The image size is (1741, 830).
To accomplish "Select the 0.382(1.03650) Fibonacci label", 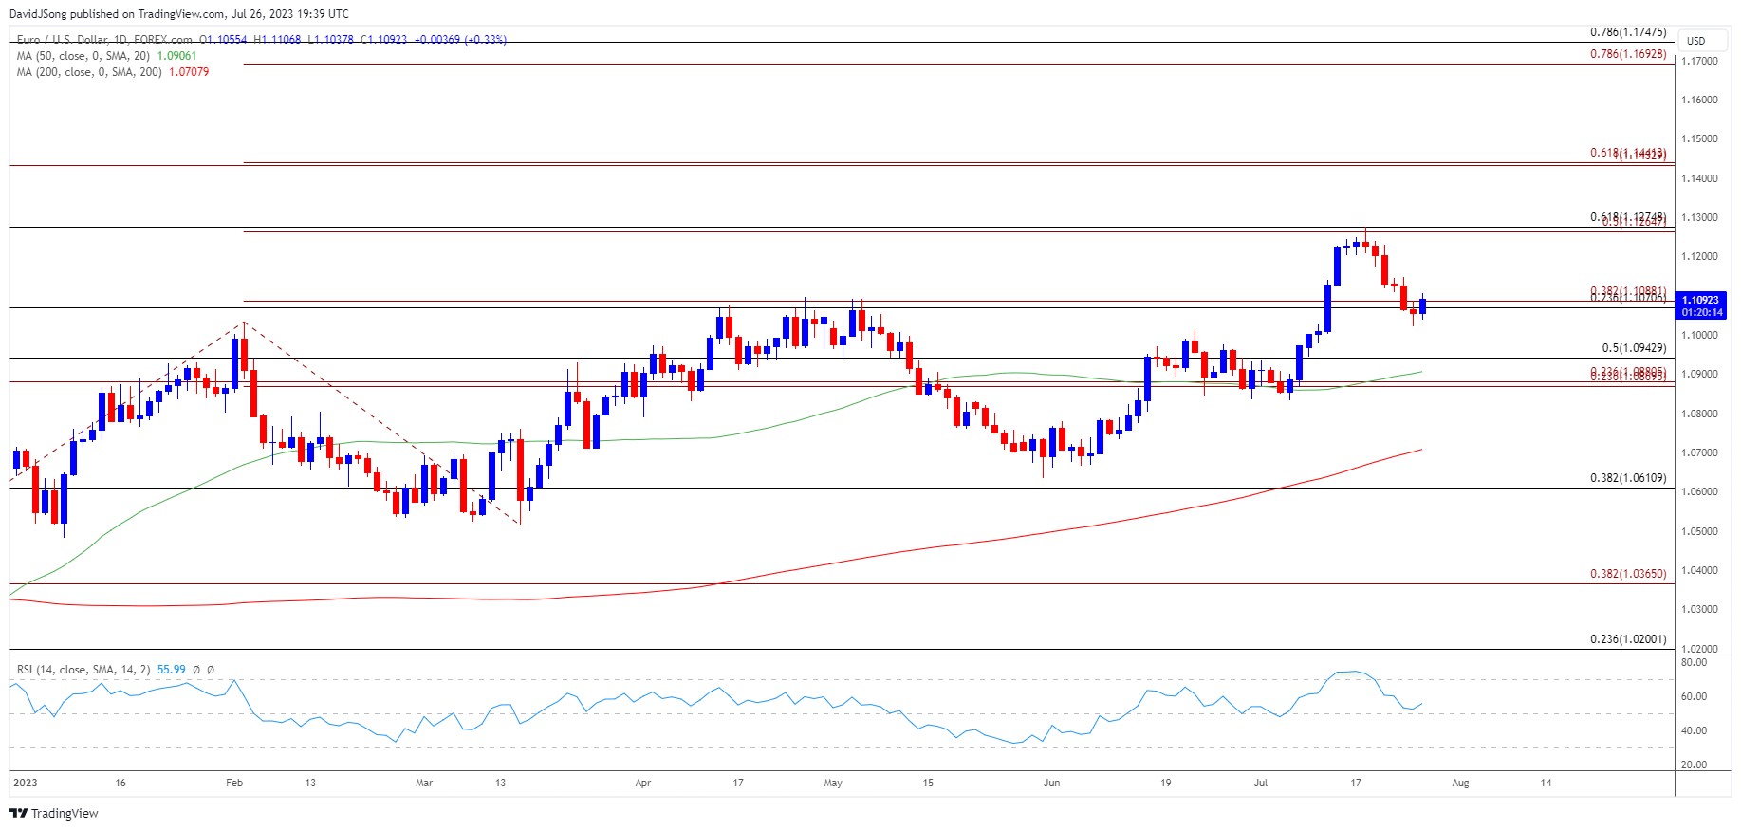I will [x=1628, y=574].
